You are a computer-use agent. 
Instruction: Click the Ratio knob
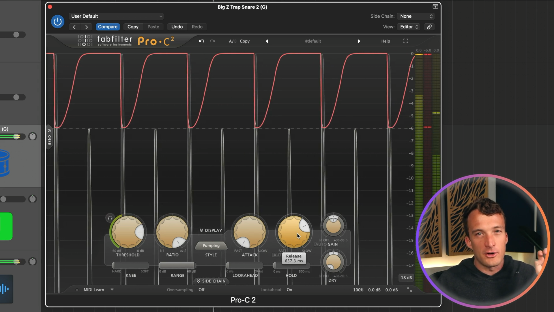(172, 232)
